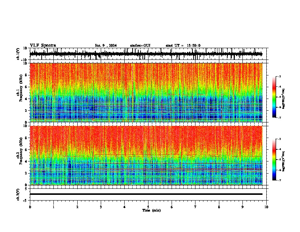Click the "station=OUI" header label

click(x=140, y=45)
